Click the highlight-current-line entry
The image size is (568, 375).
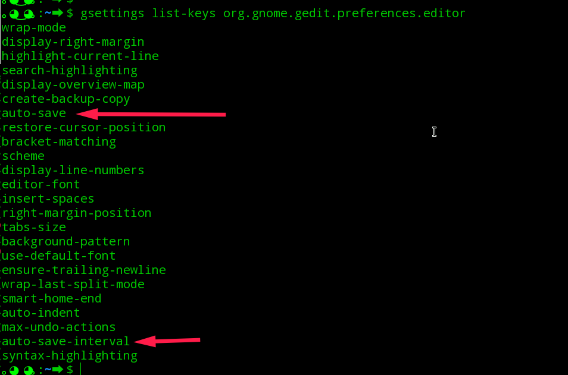click(80, 56)
